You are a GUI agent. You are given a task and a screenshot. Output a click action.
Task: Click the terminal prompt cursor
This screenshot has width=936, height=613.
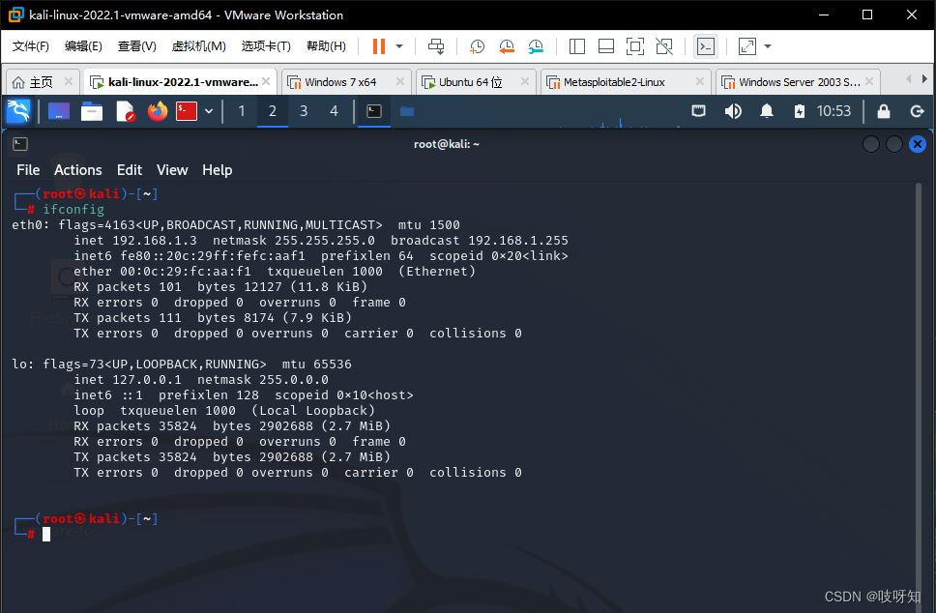46,535
